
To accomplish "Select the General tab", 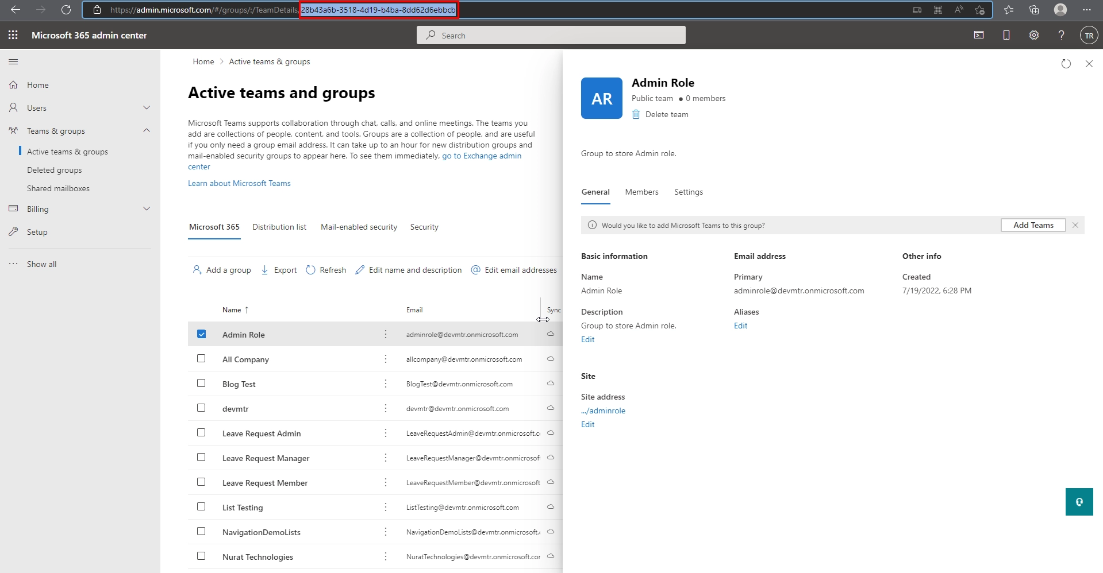I will tap(595, 192).
